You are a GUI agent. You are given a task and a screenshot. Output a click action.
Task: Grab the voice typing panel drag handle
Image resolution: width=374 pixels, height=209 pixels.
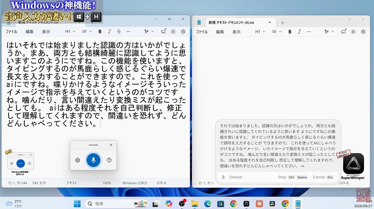click(x=93, y=145)
